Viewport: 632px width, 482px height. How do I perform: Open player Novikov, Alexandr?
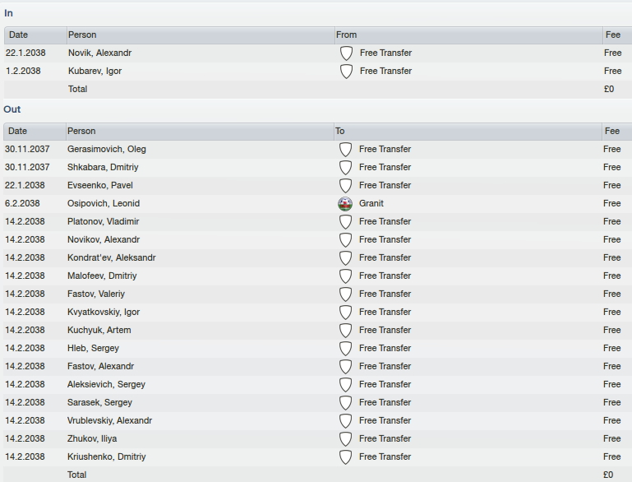point(104,239)
